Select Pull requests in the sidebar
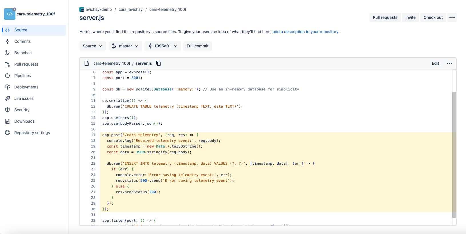The width and height of the screenshot is (466, 234). point(26,64)
